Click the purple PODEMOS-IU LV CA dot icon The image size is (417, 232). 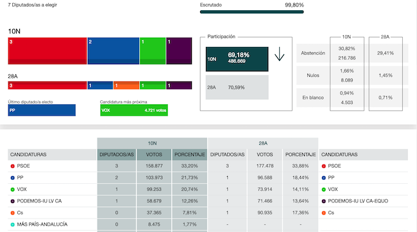pyautogui.click(x=12, y=201)
